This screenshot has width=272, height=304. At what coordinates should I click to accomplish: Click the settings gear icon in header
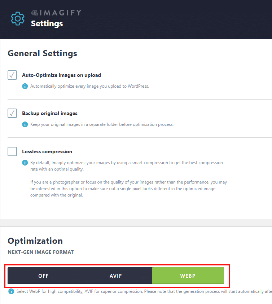pos(17,18)
